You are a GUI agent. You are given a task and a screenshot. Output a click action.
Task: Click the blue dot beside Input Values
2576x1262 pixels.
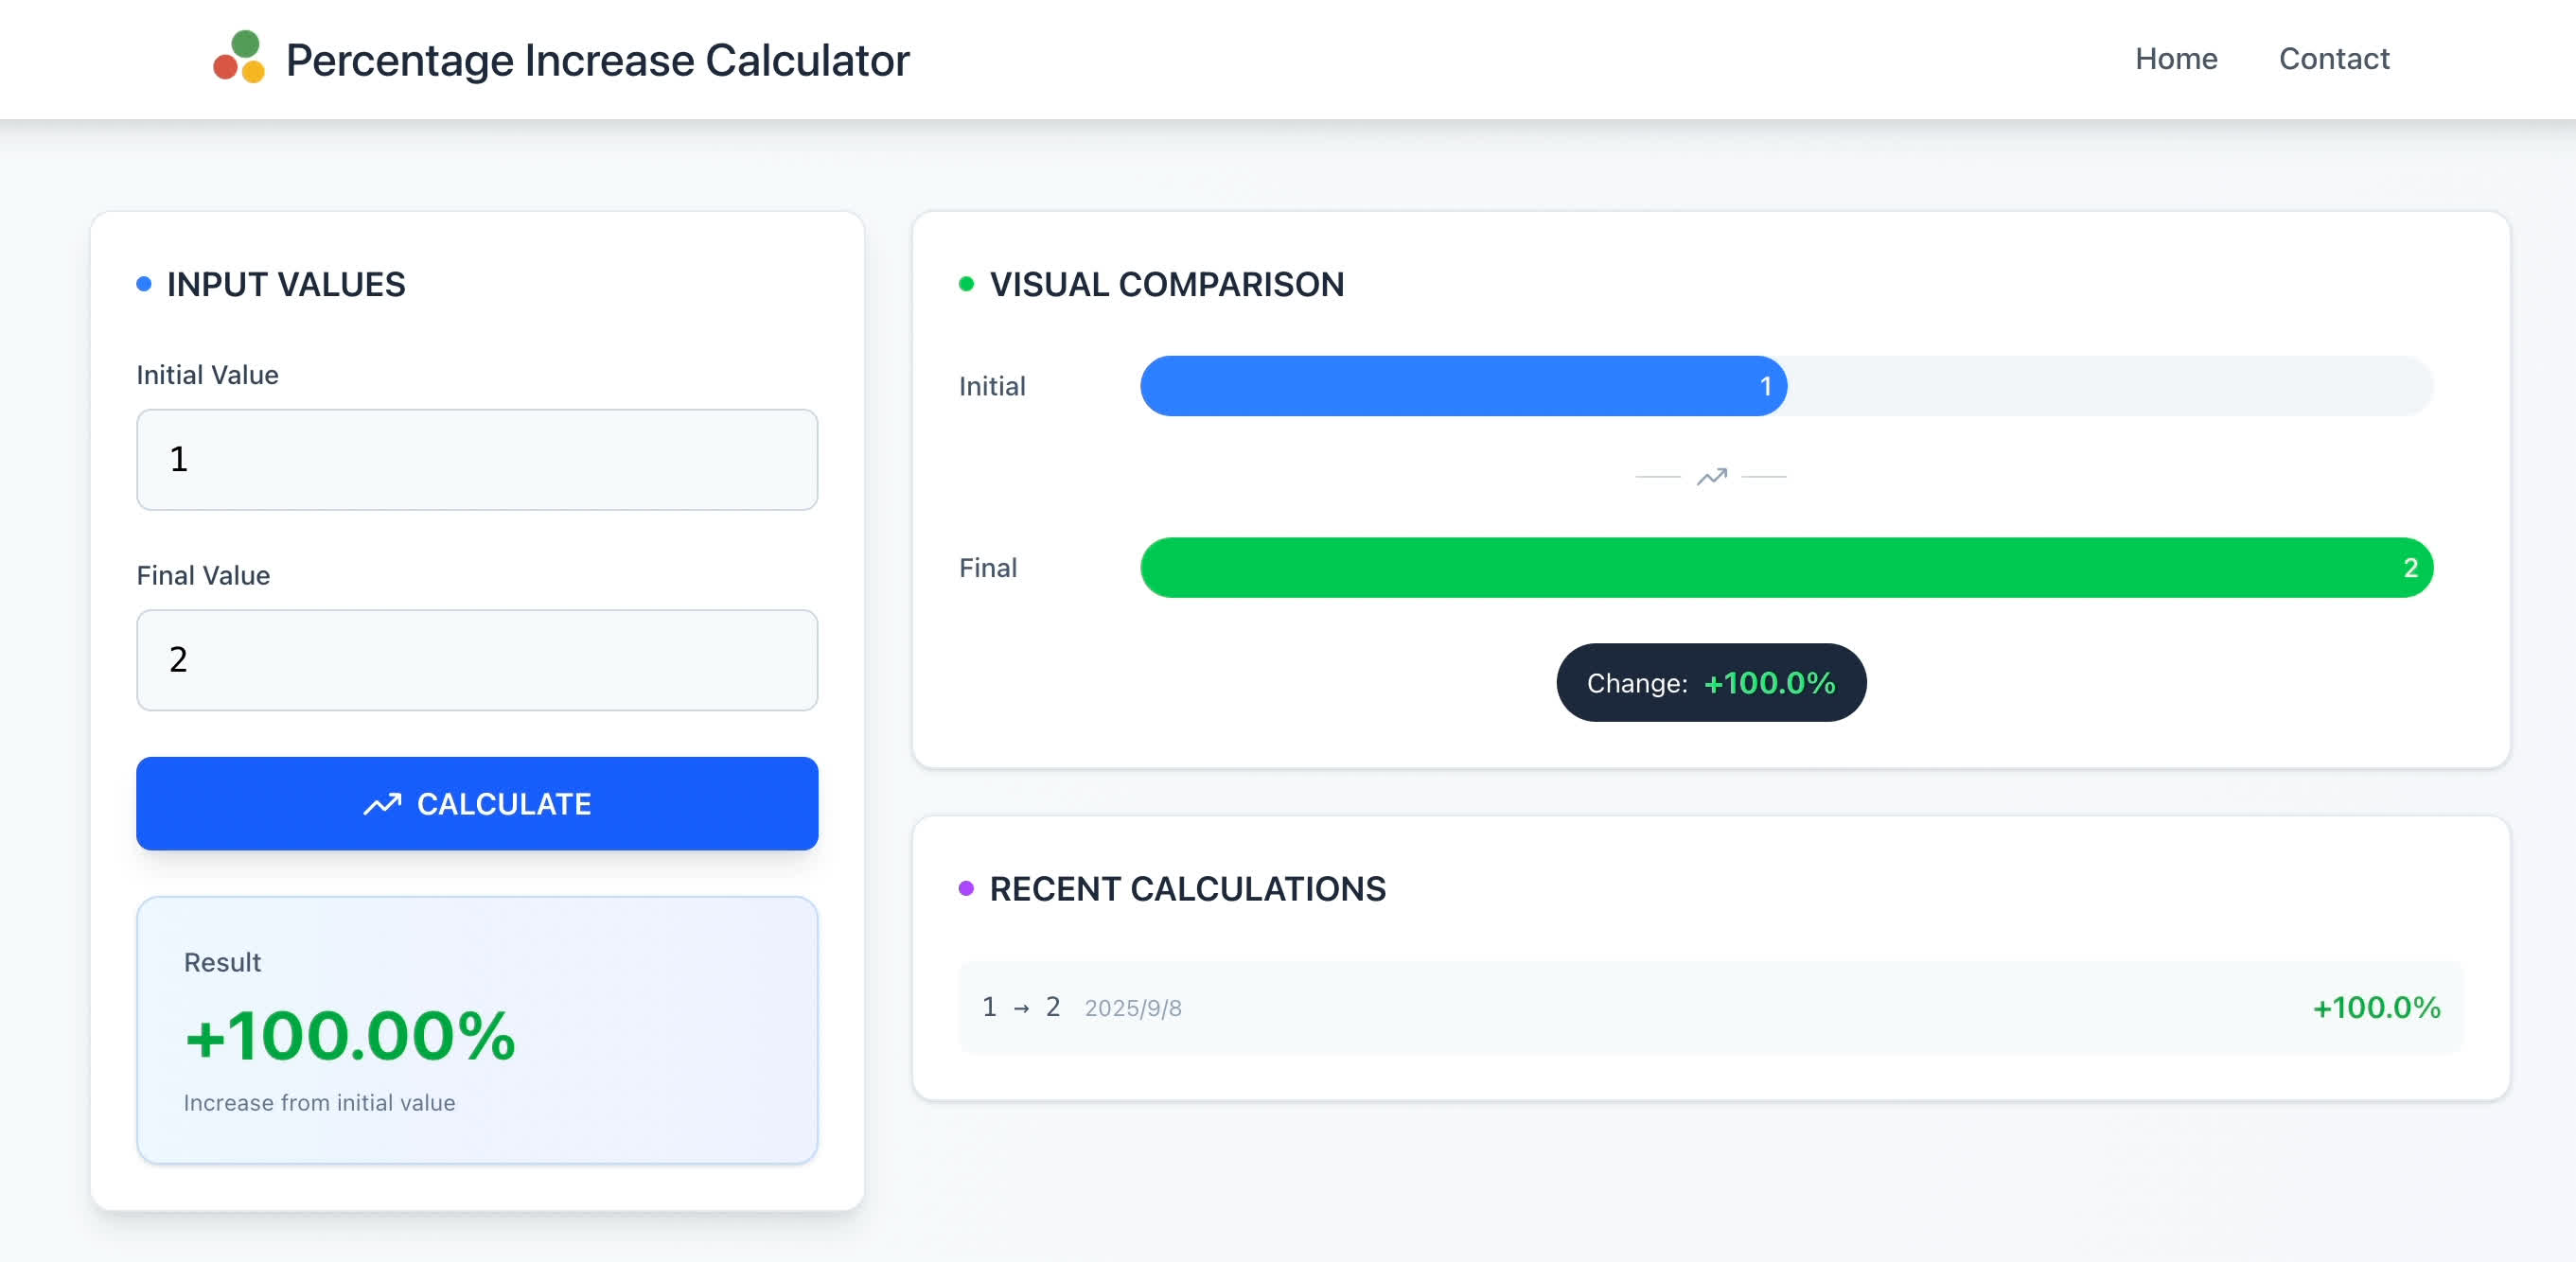click(144, 284)
